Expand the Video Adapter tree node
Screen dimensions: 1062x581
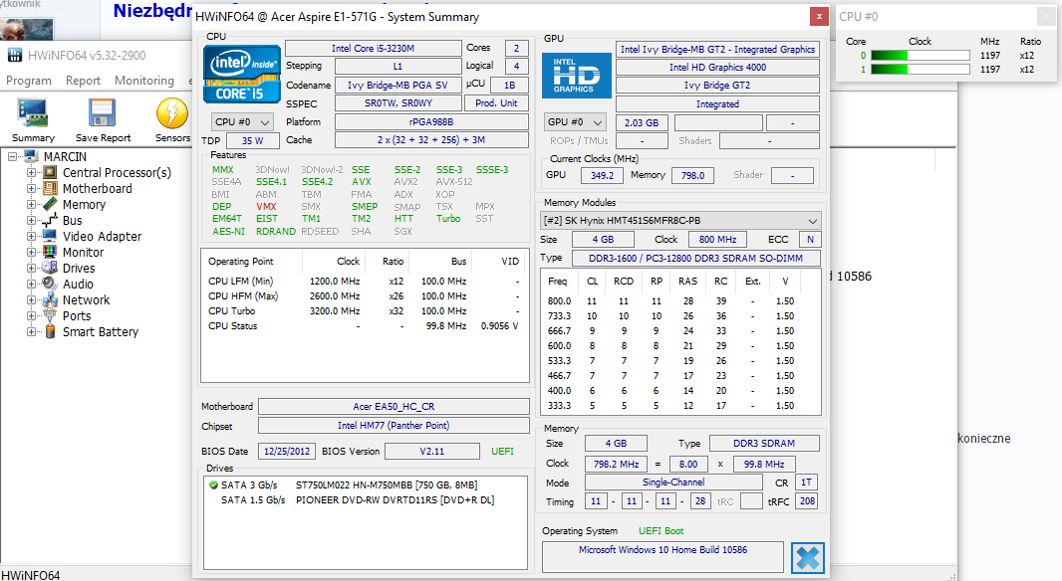(x=31, y=236)
